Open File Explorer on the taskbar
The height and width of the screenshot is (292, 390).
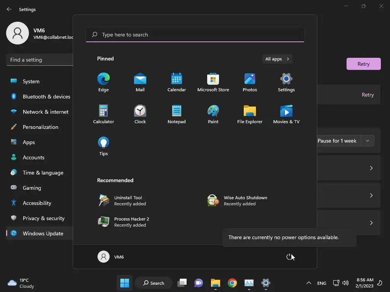[x=216, y=283]
